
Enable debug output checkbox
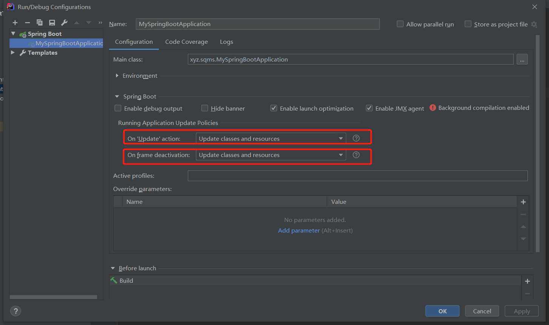click(x=118, y=108)
